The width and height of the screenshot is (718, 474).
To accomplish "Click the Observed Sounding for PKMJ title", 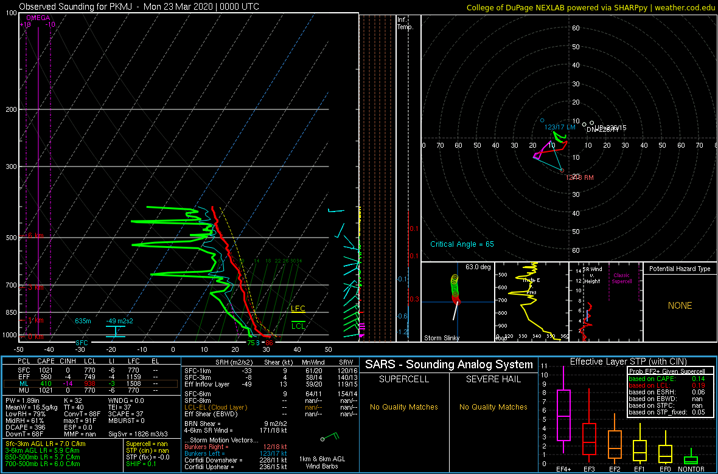I will 139,7.
